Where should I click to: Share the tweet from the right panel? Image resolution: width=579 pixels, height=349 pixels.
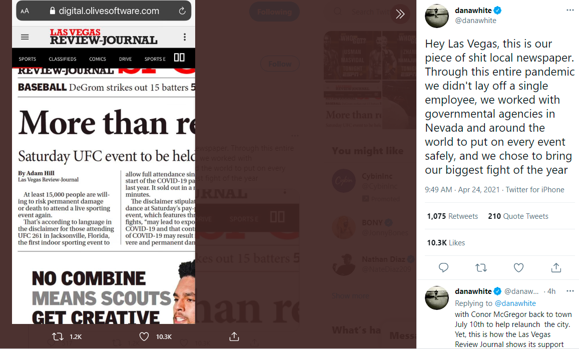[556, 267]
